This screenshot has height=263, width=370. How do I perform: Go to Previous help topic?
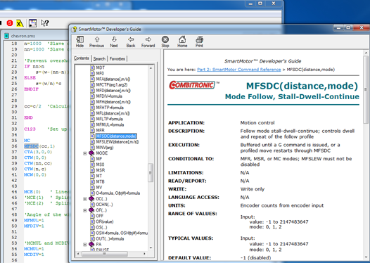pyautogui.click(x=97, y=41)
